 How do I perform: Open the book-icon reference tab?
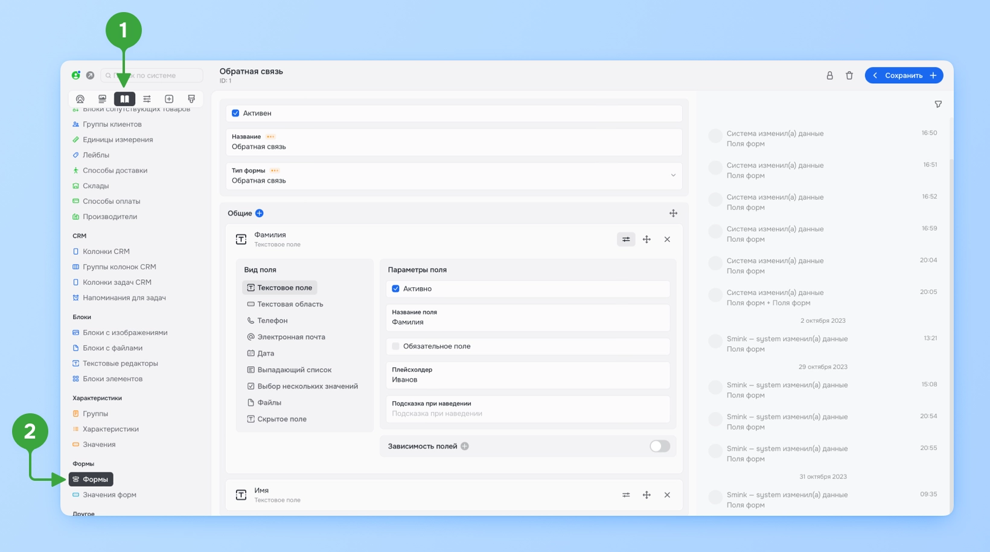click(x=124, y=99)
